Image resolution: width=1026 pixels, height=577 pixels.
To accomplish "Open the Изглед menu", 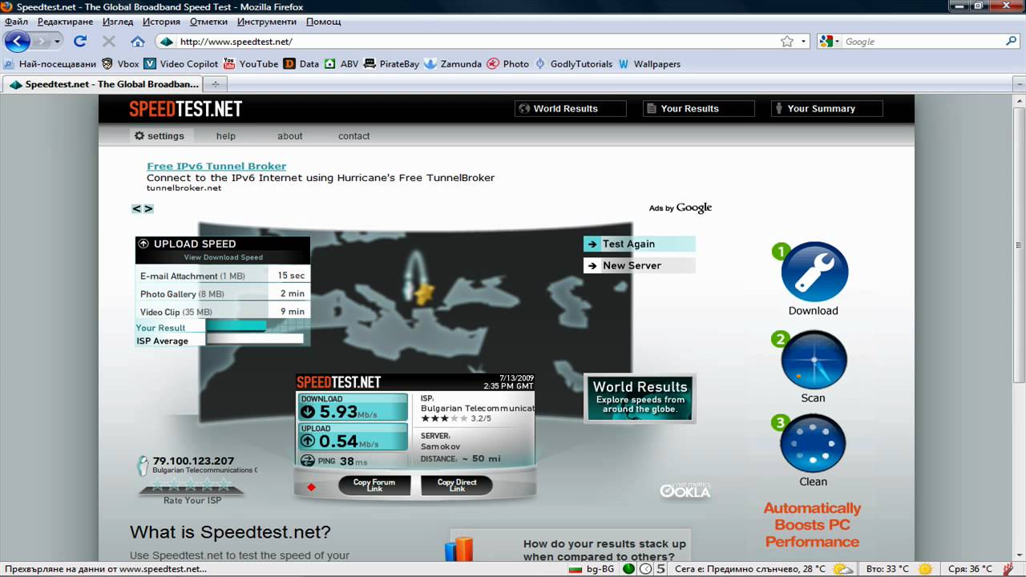I will 118,22.
